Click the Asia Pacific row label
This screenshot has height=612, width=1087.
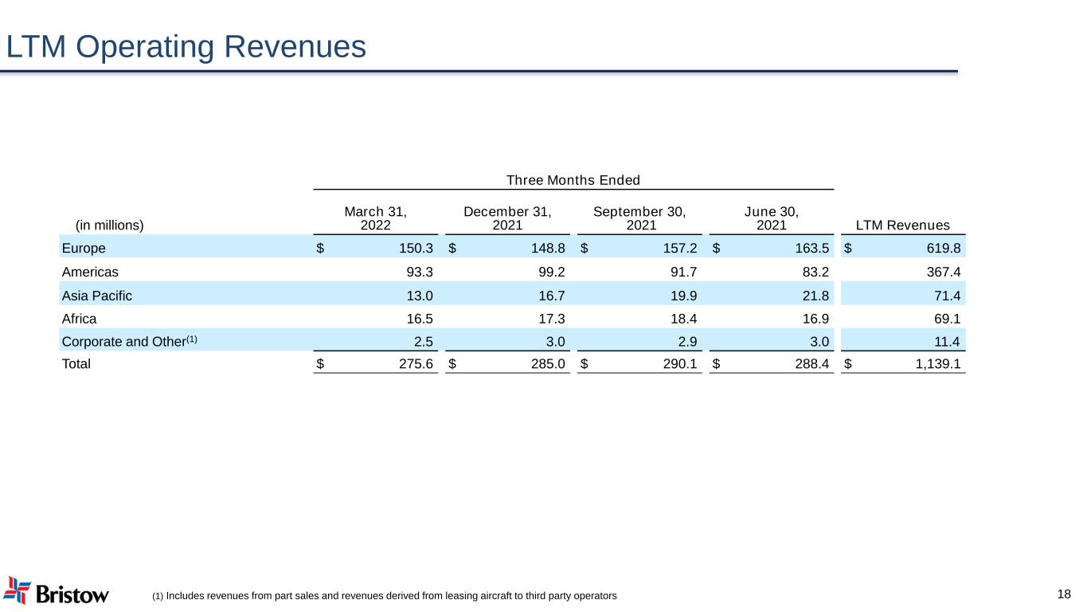97,296
